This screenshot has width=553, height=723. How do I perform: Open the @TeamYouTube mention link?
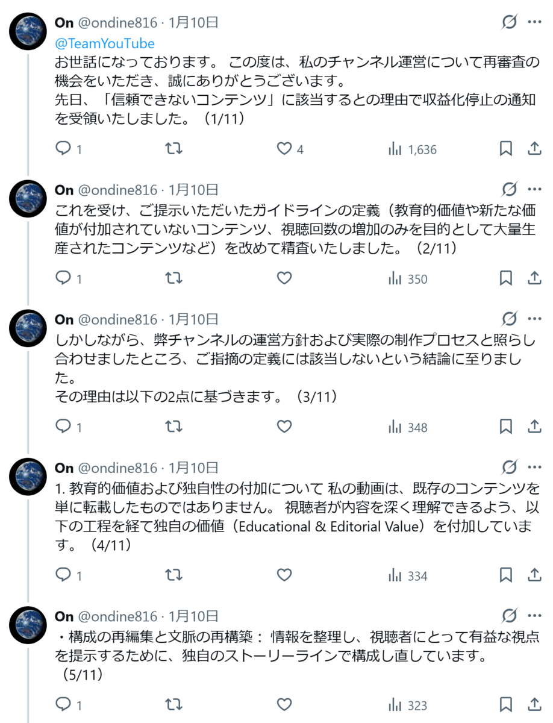click(105, 43)
